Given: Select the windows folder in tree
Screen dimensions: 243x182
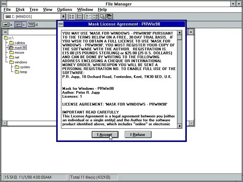Looking at the screenshot, I should [18, 62].
